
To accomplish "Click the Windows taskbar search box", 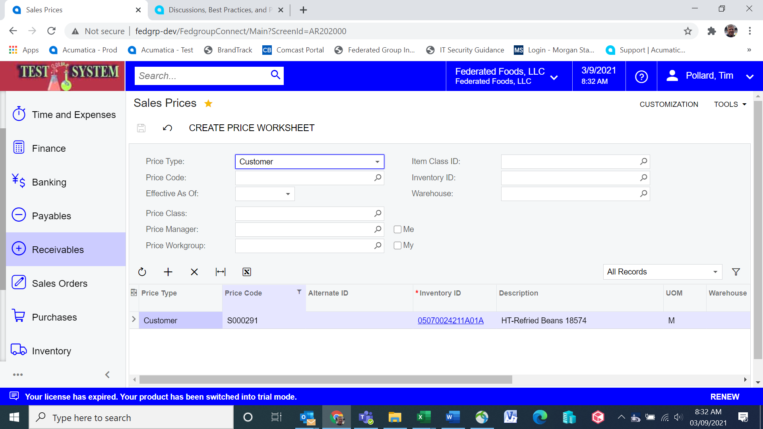I will click(x=131, y=417).
